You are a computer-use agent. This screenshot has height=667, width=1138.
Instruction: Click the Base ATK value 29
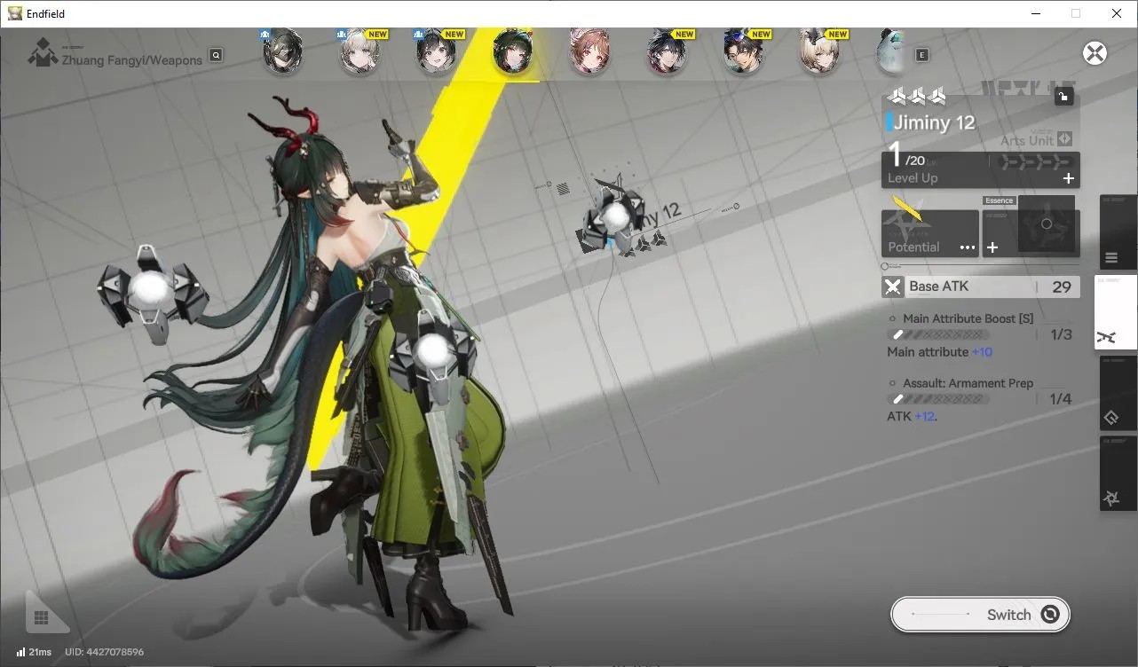tap(1061, 286)
